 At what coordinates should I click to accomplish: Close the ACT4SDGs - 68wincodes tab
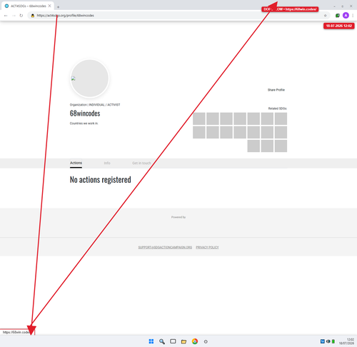coord(49,6)
